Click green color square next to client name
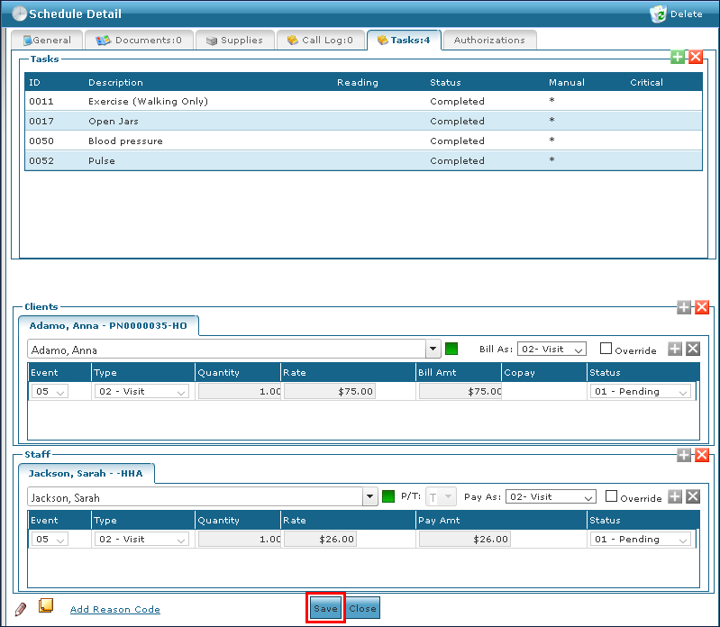Viewport: 720px width, 627px height. tap(451, 349)
